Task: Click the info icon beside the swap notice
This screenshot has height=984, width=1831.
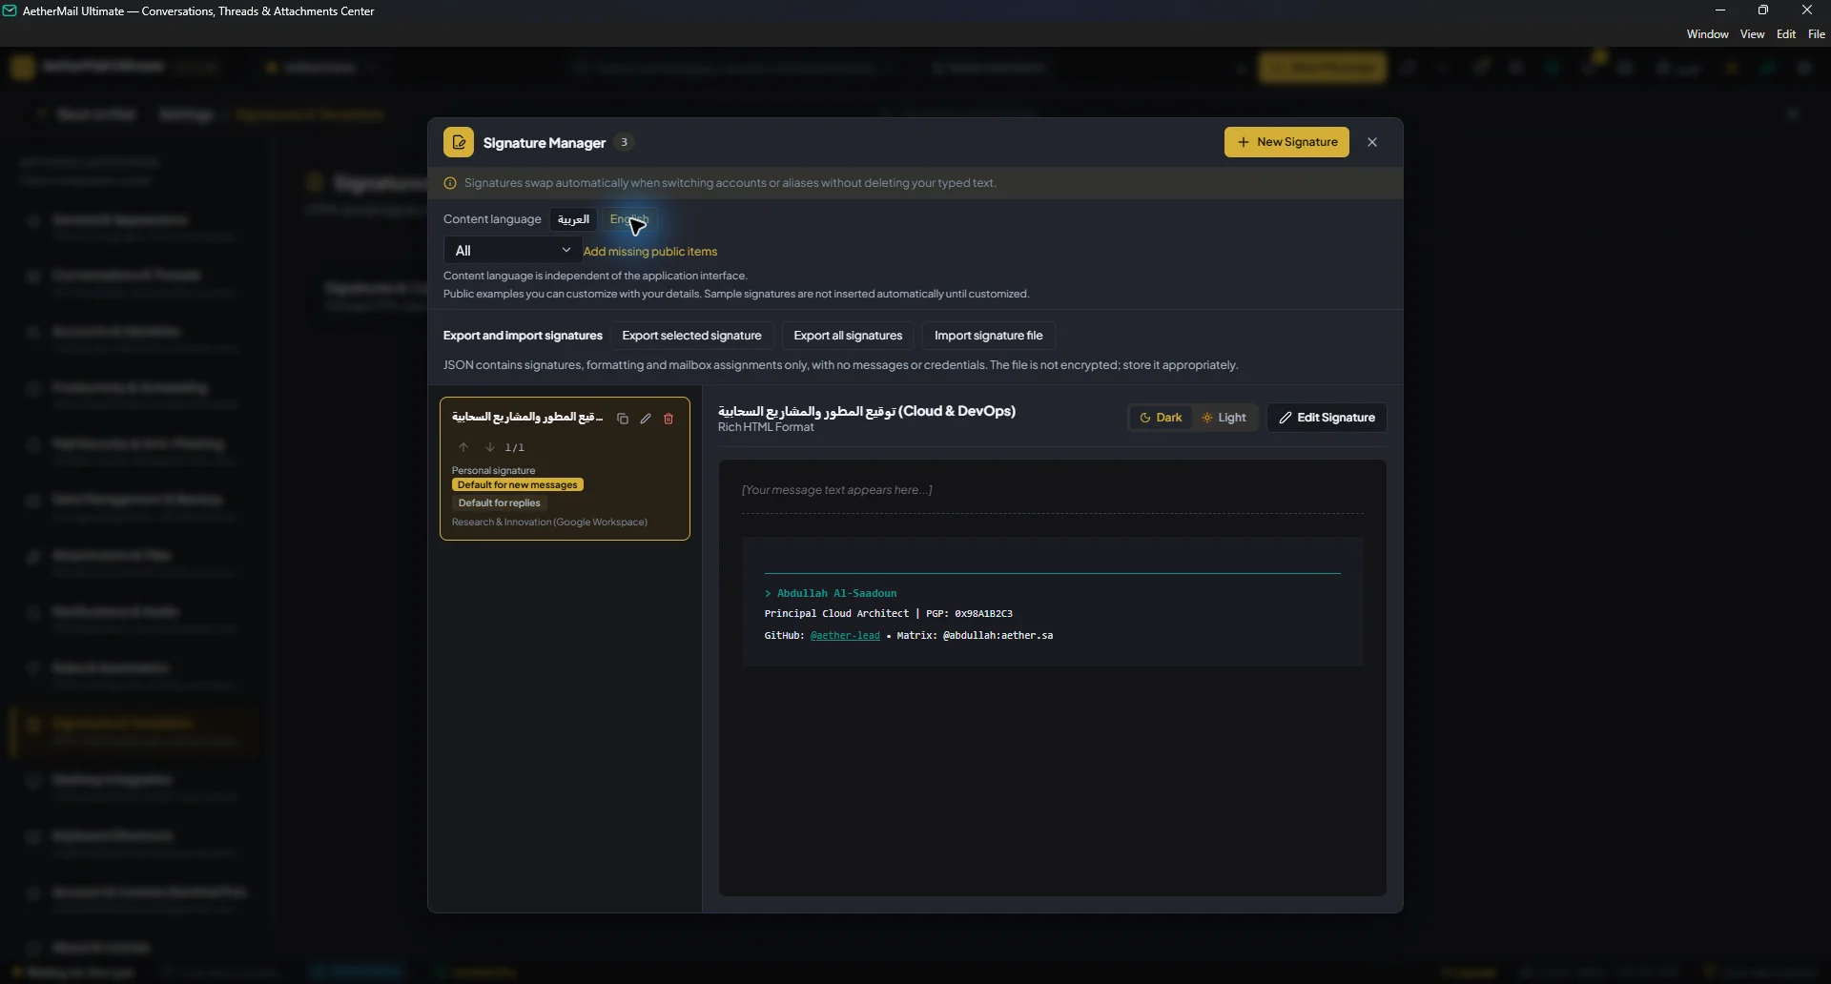Action: [450, 183]
